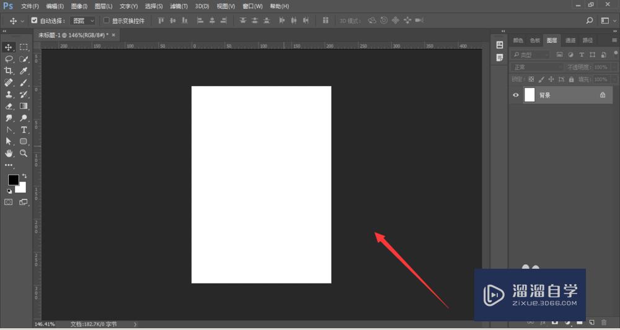Select the Gradient tool
The image size is (620, 330).
tap(24, 106)
